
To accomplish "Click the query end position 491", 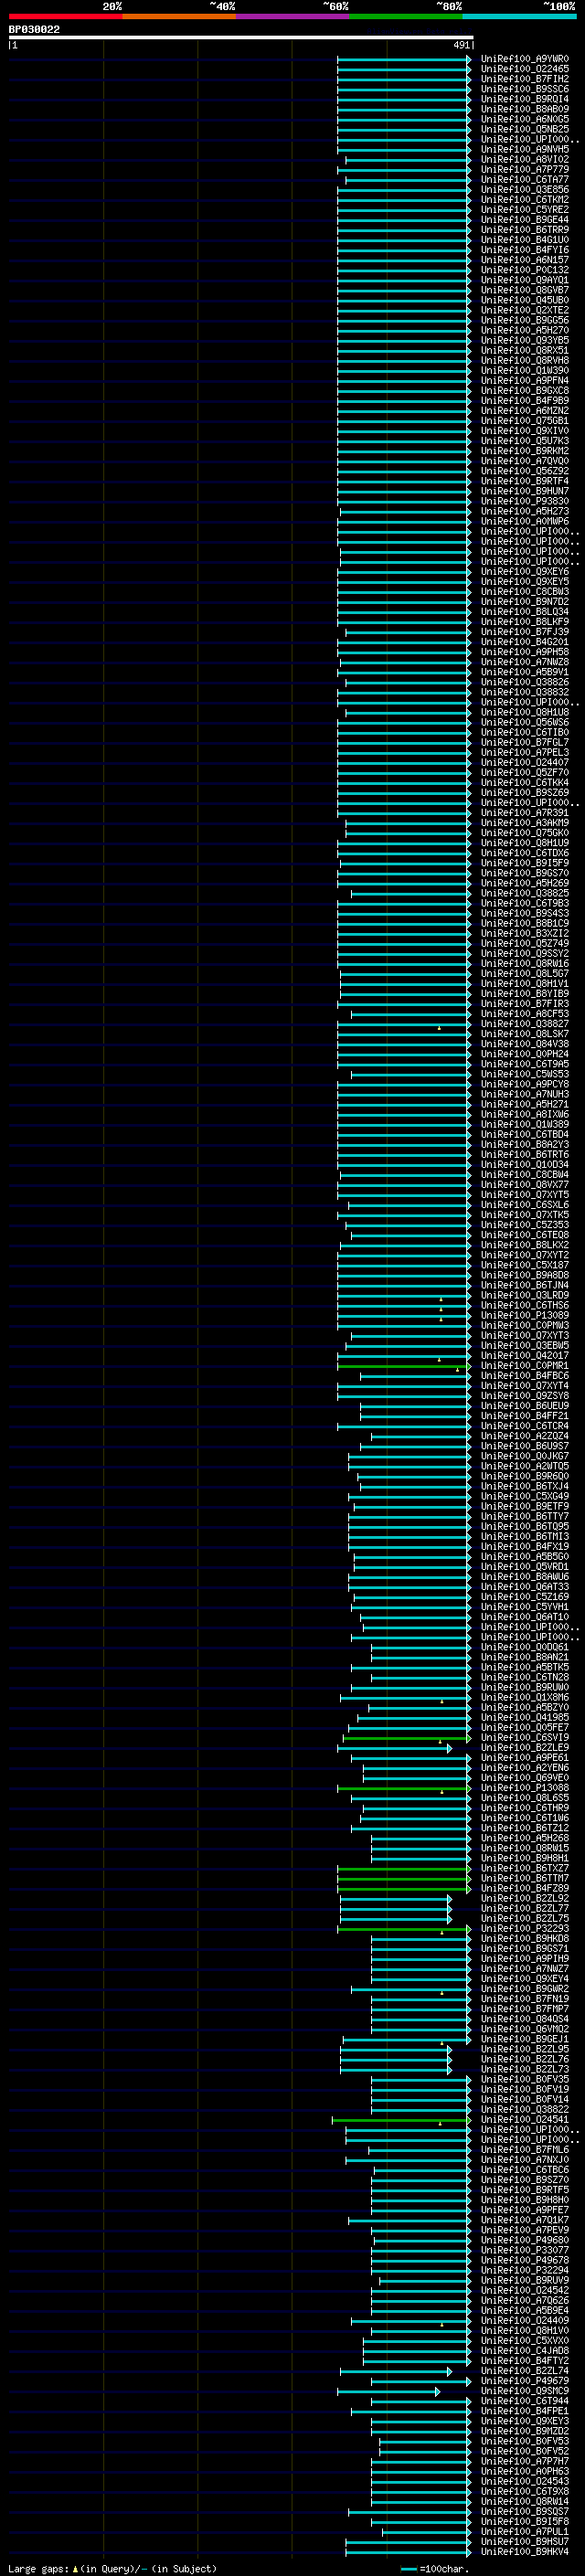I will [x=462, y=45].
